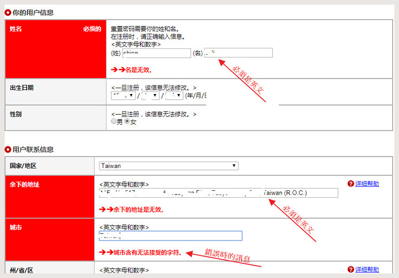Screen dimensions: 399x278
Task: Click the question mark icon in 州/省/区 row
Action: (351, 269)
